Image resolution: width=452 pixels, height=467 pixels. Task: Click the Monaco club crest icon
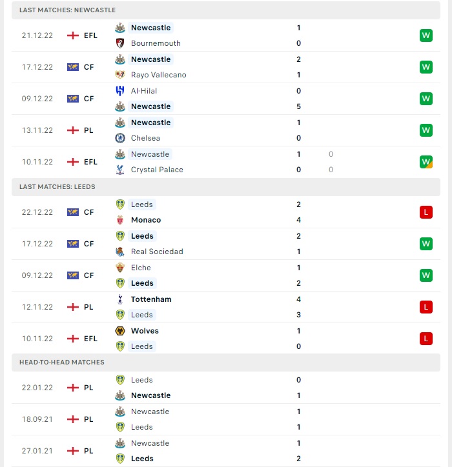tap(120, 220)
